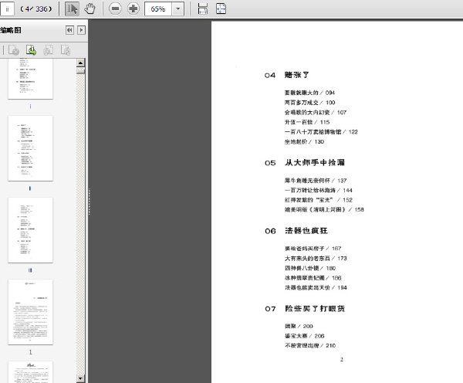Click the 缩略图 panel title

(x=11, y=30)
